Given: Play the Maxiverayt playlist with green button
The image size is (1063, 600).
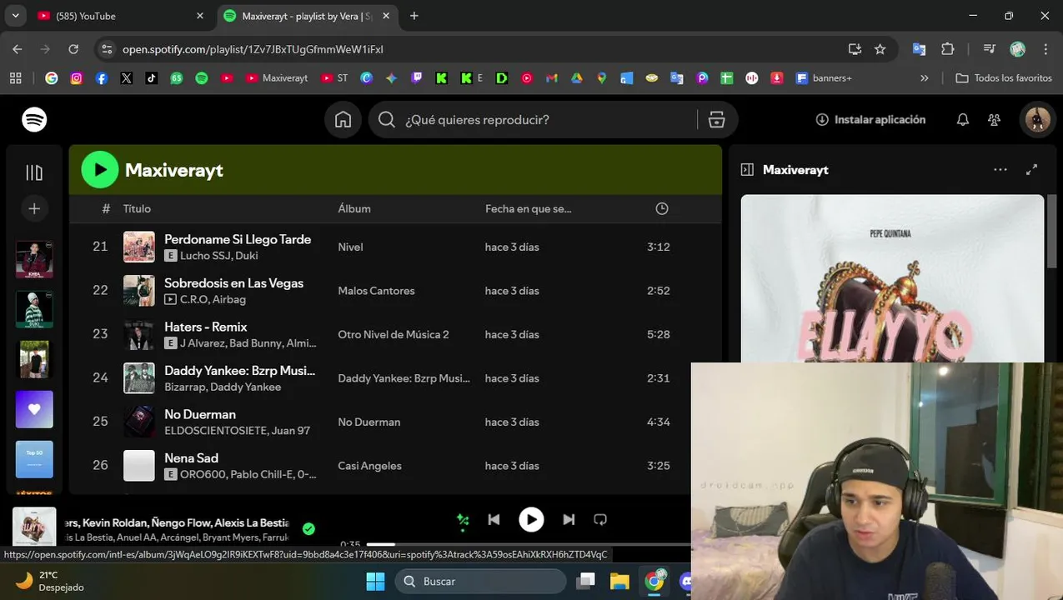Looking at the screenshot, I should [x=100, y=170].
